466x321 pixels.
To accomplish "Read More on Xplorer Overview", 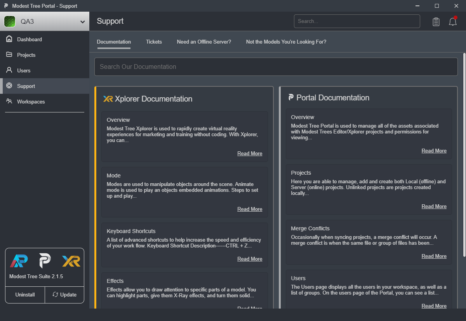I will click(250, 153).
